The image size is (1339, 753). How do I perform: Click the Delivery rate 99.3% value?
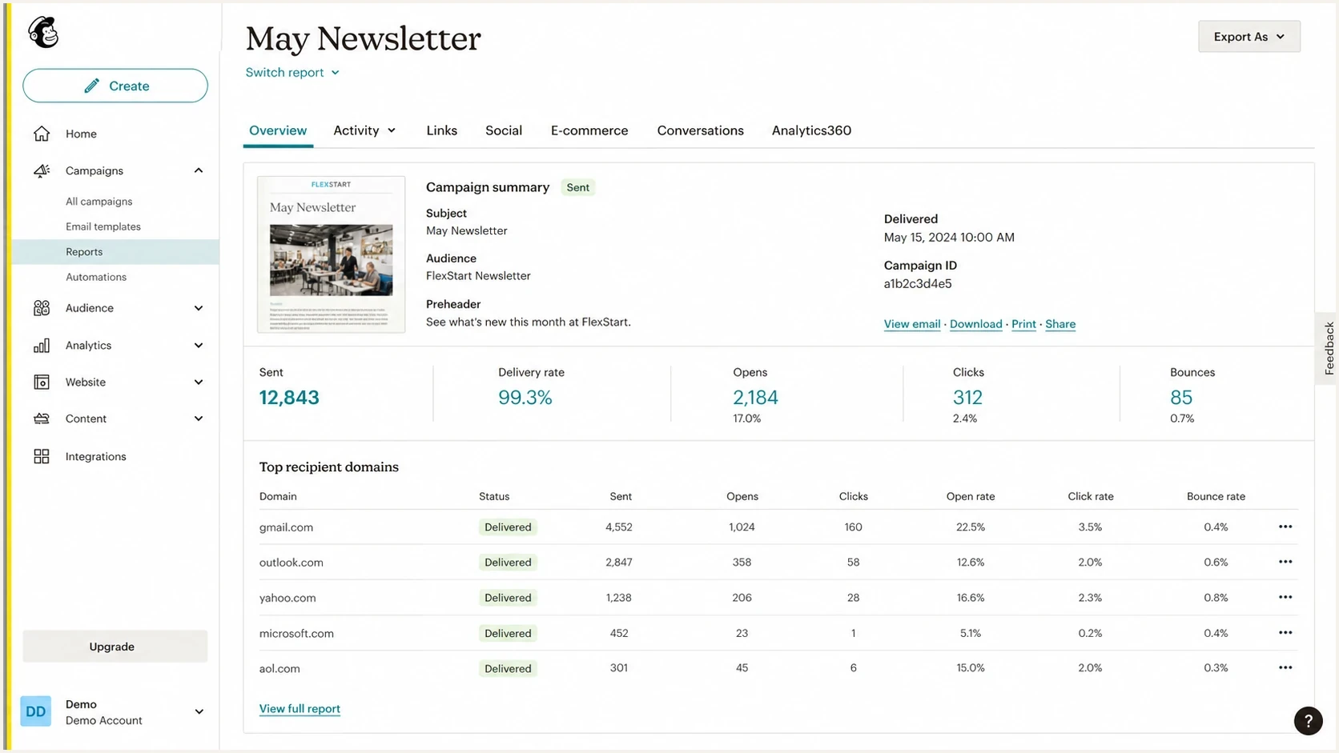525,398
